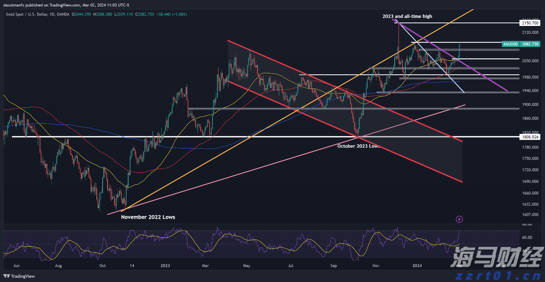The height and width of the screenshot is (282, 545).
Task: Click the "2023 and all-time high" annotation
Action: (x=407, y=16)
